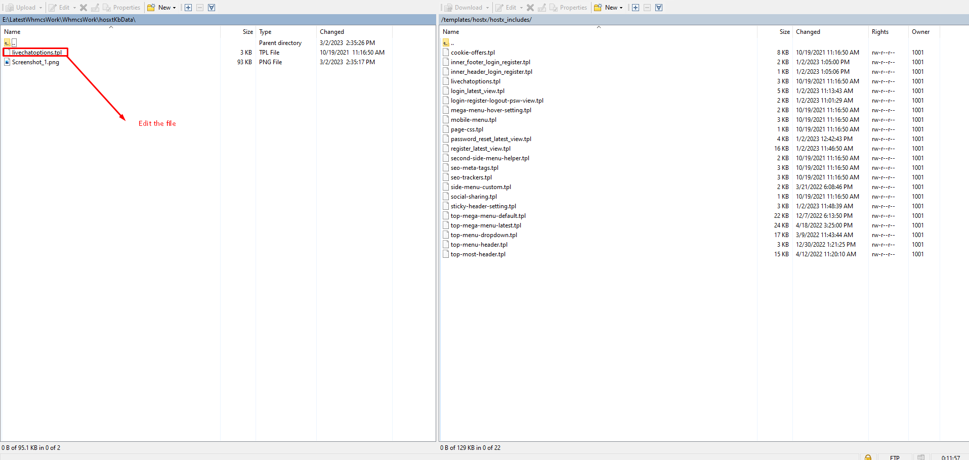Click Properties in the remote panel toolbar
The height and width of the screenshot is (460, 969).
click(x=568, y=8)
